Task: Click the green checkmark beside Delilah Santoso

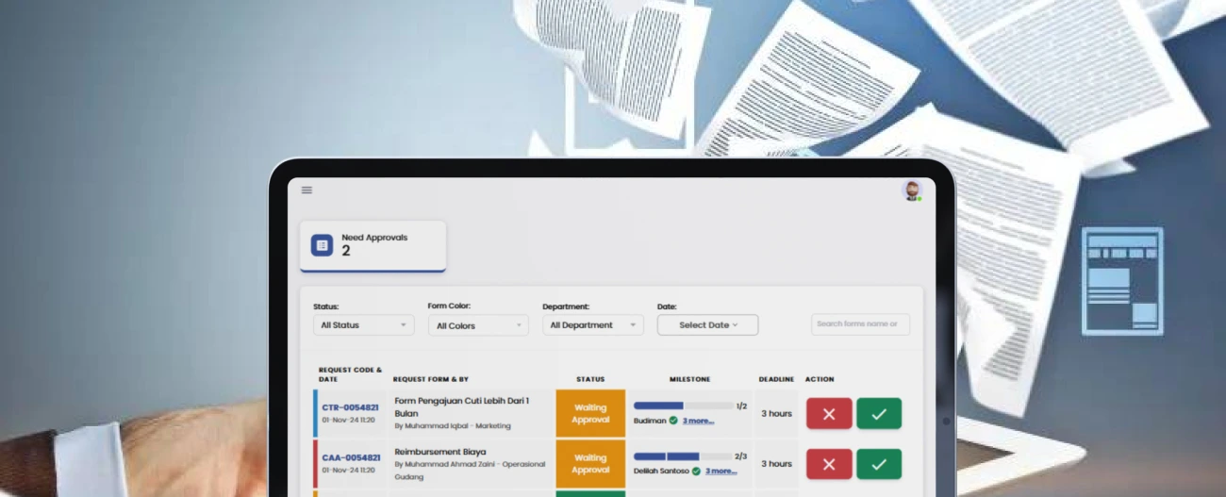Action: [x=696, y=471]
